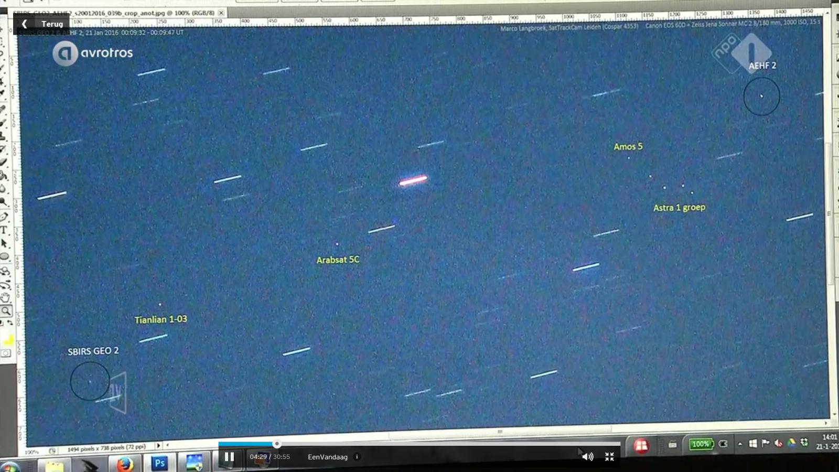Open the on-screen keyboard tray icon
839x472 pixels.
tap(672, 445)
